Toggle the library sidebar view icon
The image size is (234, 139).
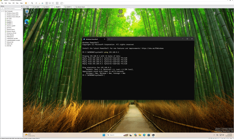click(x=47, y=3)
